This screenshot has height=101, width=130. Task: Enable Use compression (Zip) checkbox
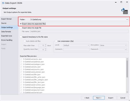[56, 41]
